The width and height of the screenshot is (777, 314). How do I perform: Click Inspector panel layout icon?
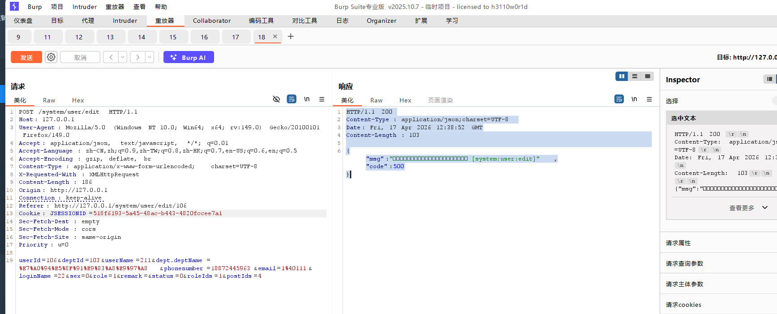769,79
